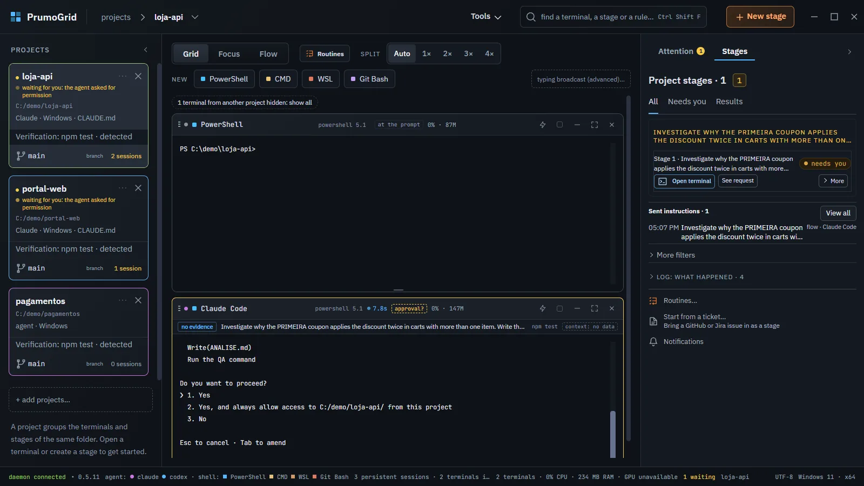The image size is (864, 486).
Task: Expand the Claude Code terminal to fullscreen
Action: click(x=595, y=308)
